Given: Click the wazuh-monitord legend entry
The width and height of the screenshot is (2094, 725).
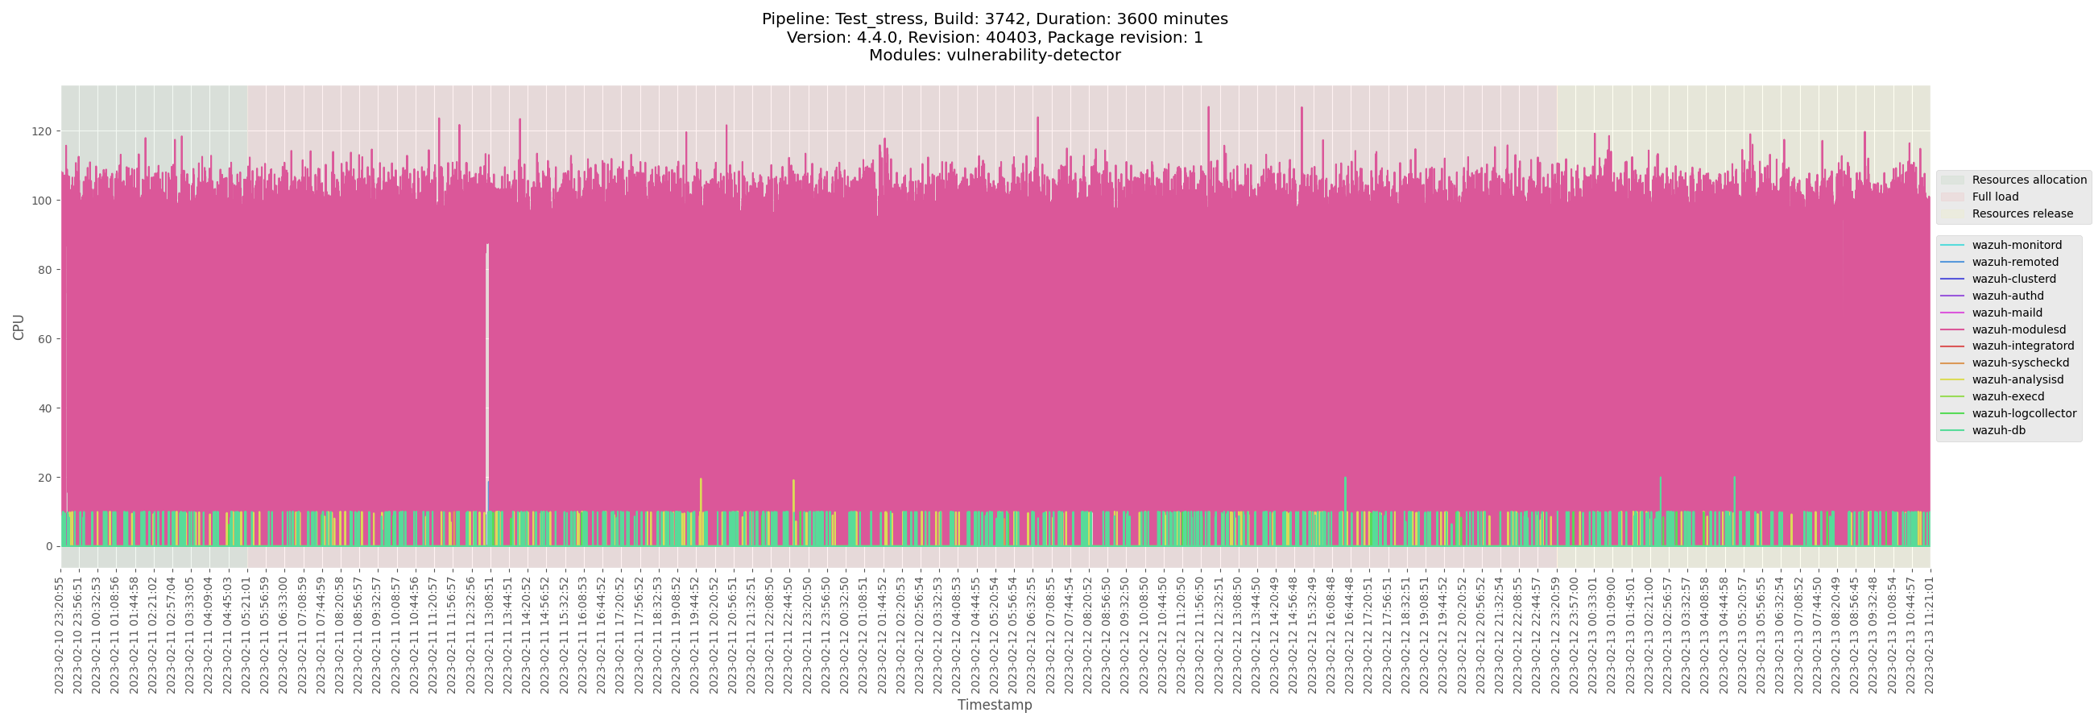Looking at the screenshot, I should click(2016, 245).
